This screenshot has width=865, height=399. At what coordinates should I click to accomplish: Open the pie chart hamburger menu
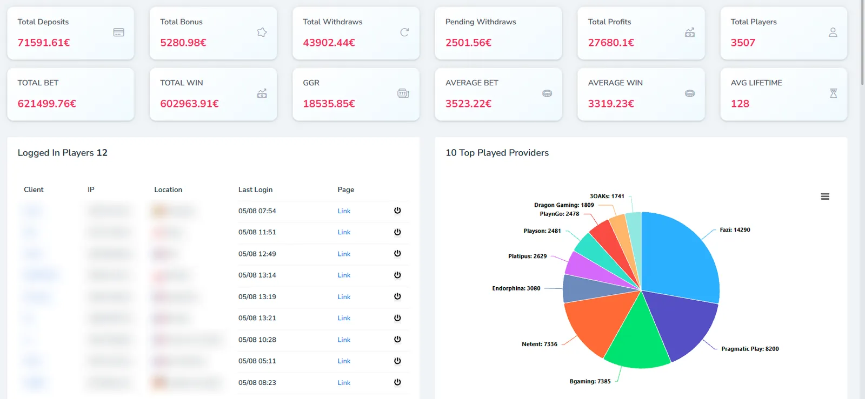[825, 197]
